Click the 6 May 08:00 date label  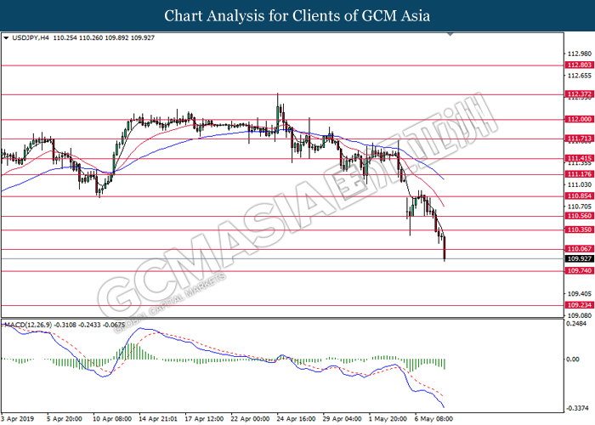point(435,419)
